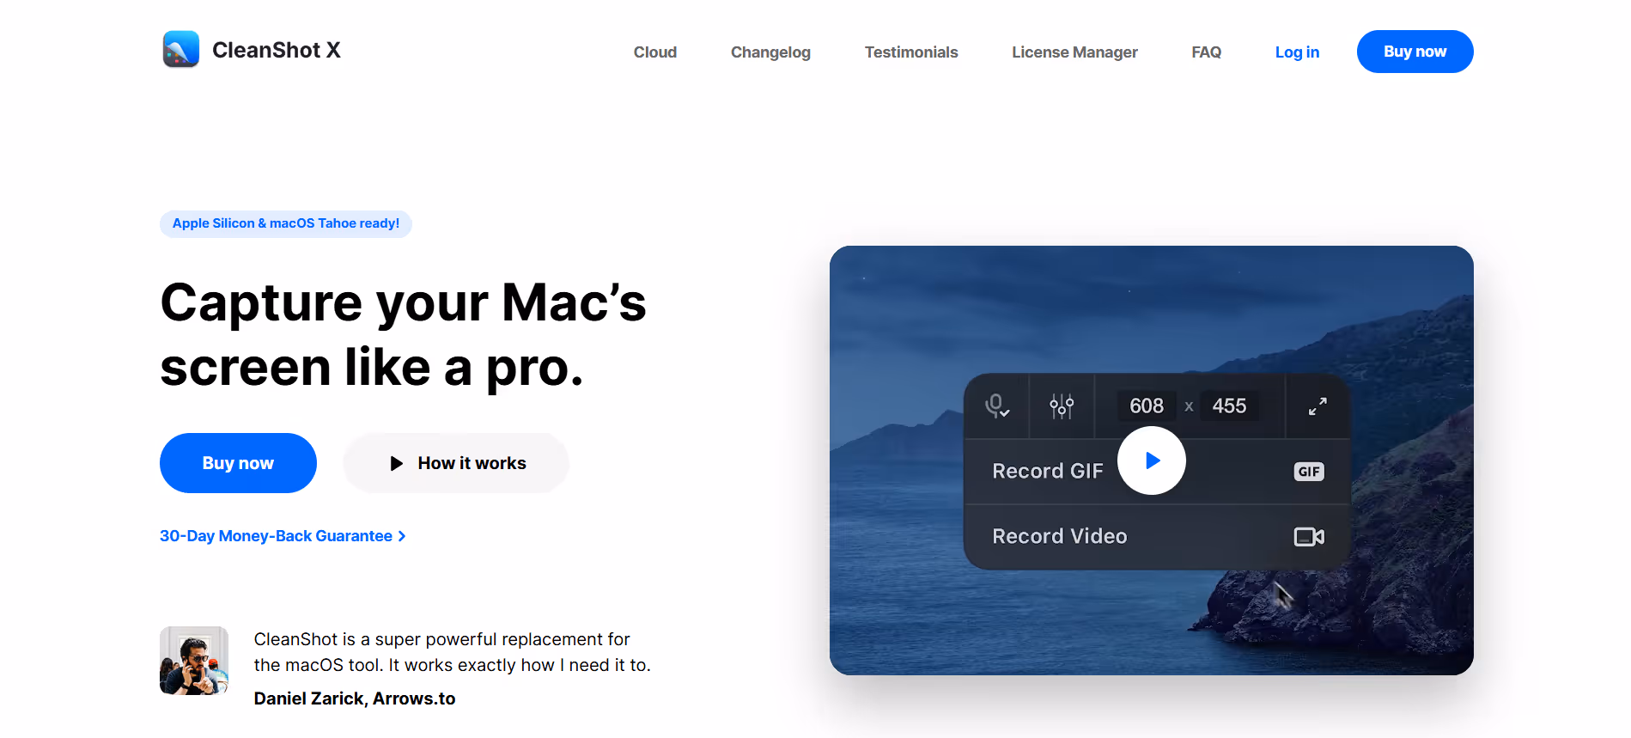
Task: Click the microphone icon in recording panel
Action: [996, 406]
